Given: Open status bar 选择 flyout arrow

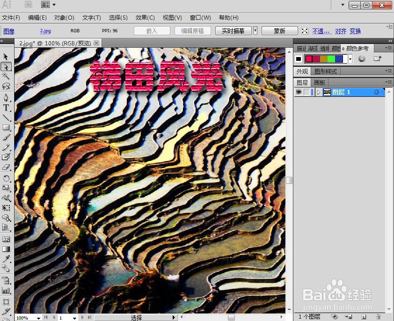Looking at the screenshot, I should coord(174,317).
